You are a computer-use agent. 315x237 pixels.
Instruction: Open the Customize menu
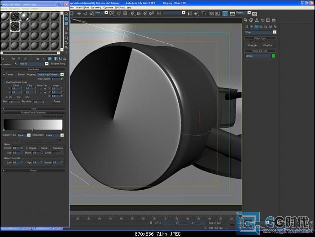click(108, 8)
